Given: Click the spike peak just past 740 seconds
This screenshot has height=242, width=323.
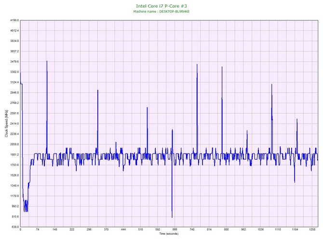Looking at the screenshot, I should 197,64.
